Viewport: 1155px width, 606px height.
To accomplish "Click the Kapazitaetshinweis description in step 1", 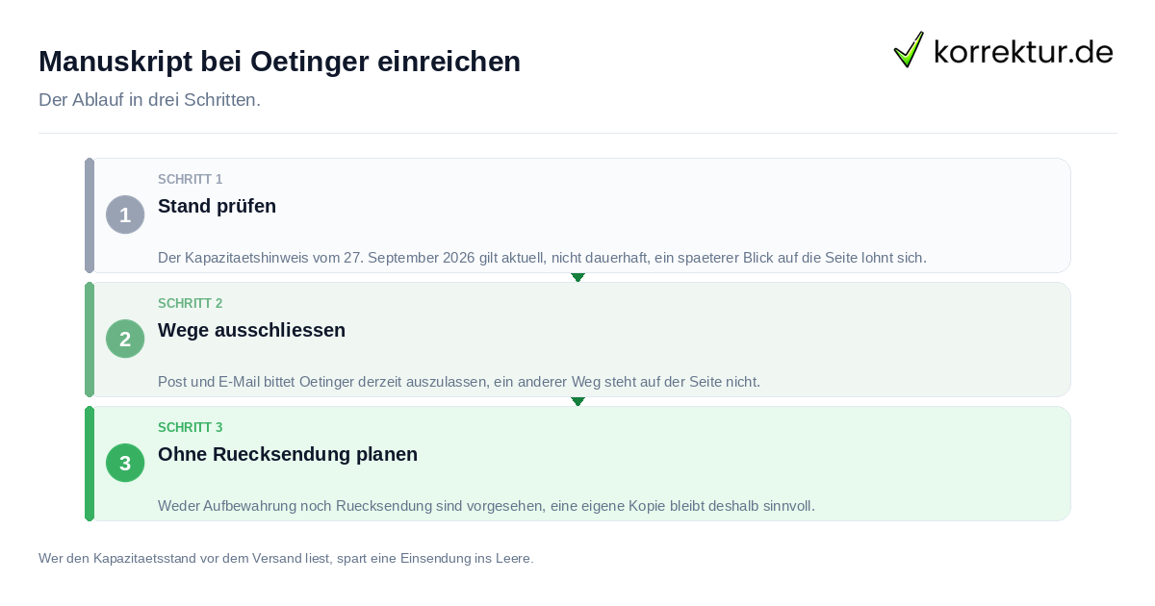I will 542,258.
